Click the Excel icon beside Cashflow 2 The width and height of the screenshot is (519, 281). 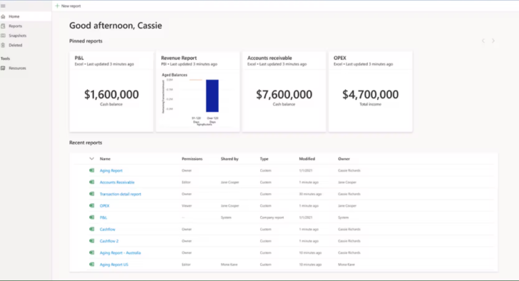tap(91, 240)
